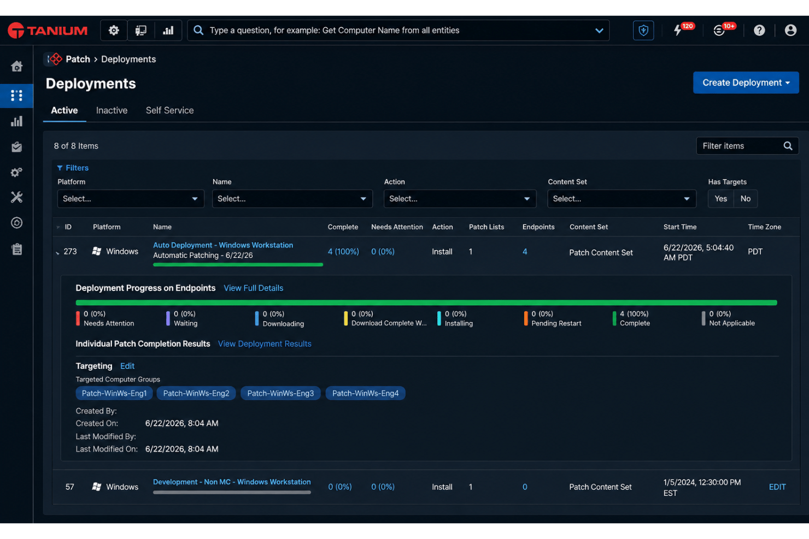Open notifications icon with 10+ badge
809x539 pixels.
point(719,31)
